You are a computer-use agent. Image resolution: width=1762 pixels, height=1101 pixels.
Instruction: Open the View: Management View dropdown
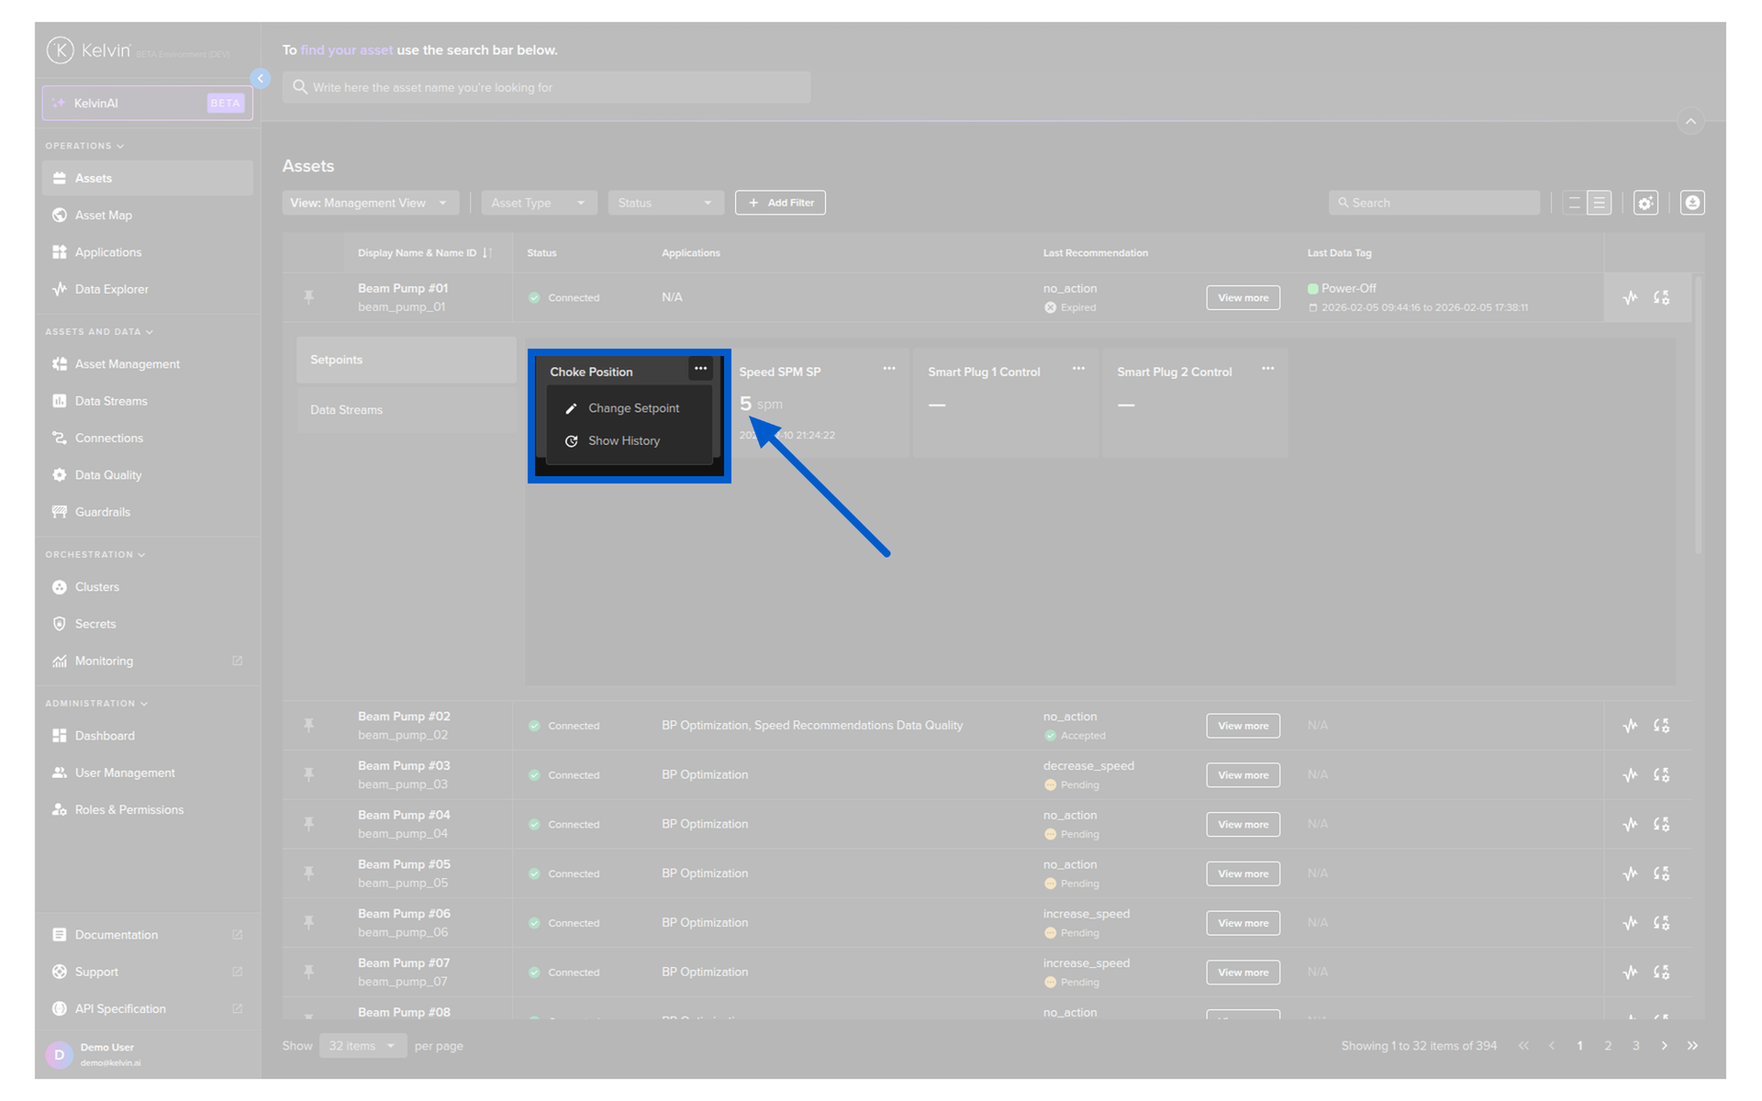(x=369, y=203)
